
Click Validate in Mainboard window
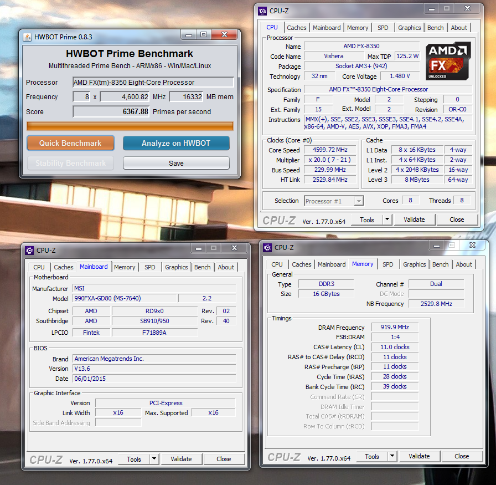point(181,459)
